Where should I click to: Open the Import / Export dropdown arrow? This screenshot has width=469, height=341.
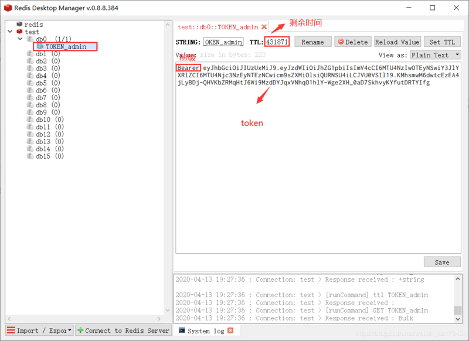(68, 330)
